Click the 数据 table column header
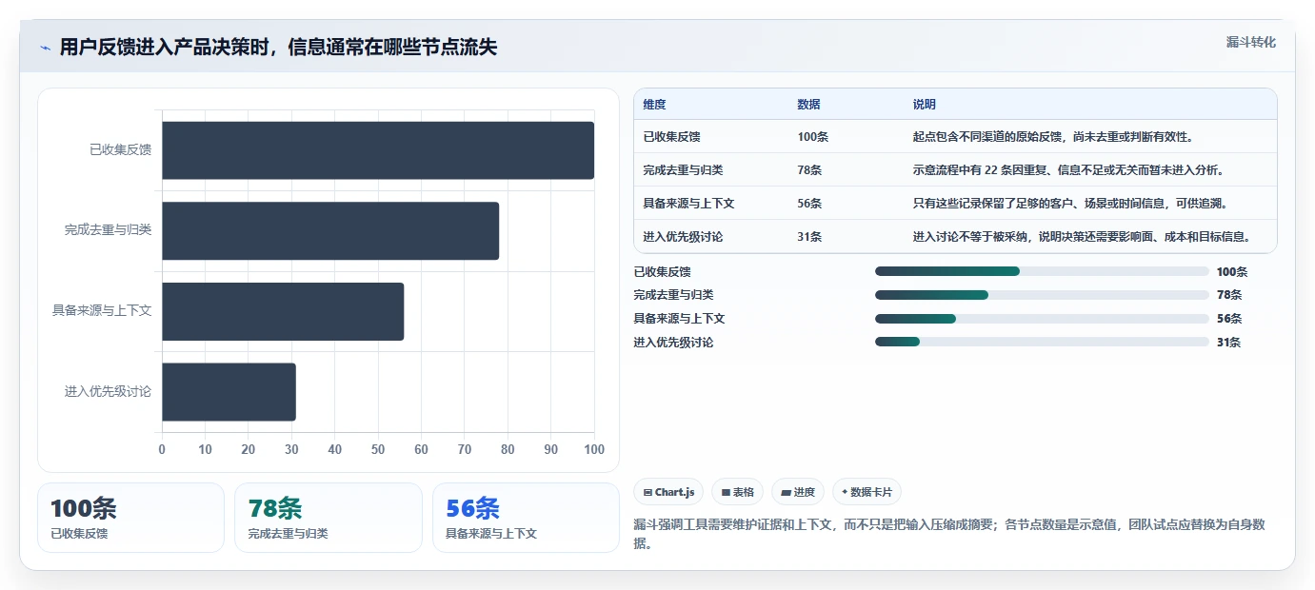The image size is (1315, 590). 808,104
